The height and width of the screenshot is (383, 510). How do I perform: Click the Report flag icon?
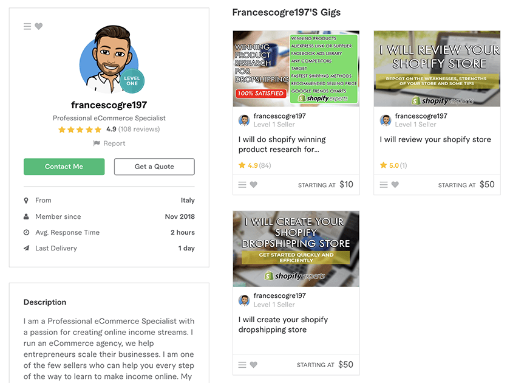click(x=97, y=143)
